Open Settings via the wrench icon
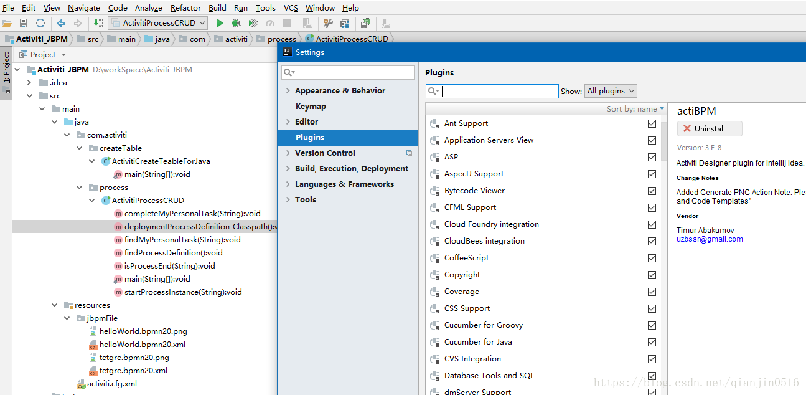Screen dimensions: 806x395 click(x=328, y=23)
